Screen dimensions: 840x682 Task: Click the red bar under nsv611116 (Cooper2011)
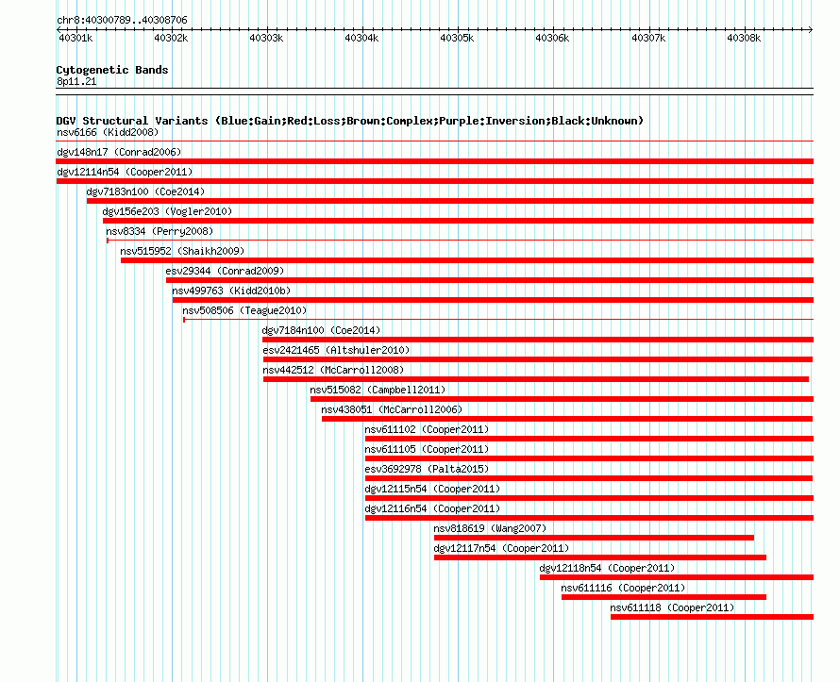pos(664,597)
